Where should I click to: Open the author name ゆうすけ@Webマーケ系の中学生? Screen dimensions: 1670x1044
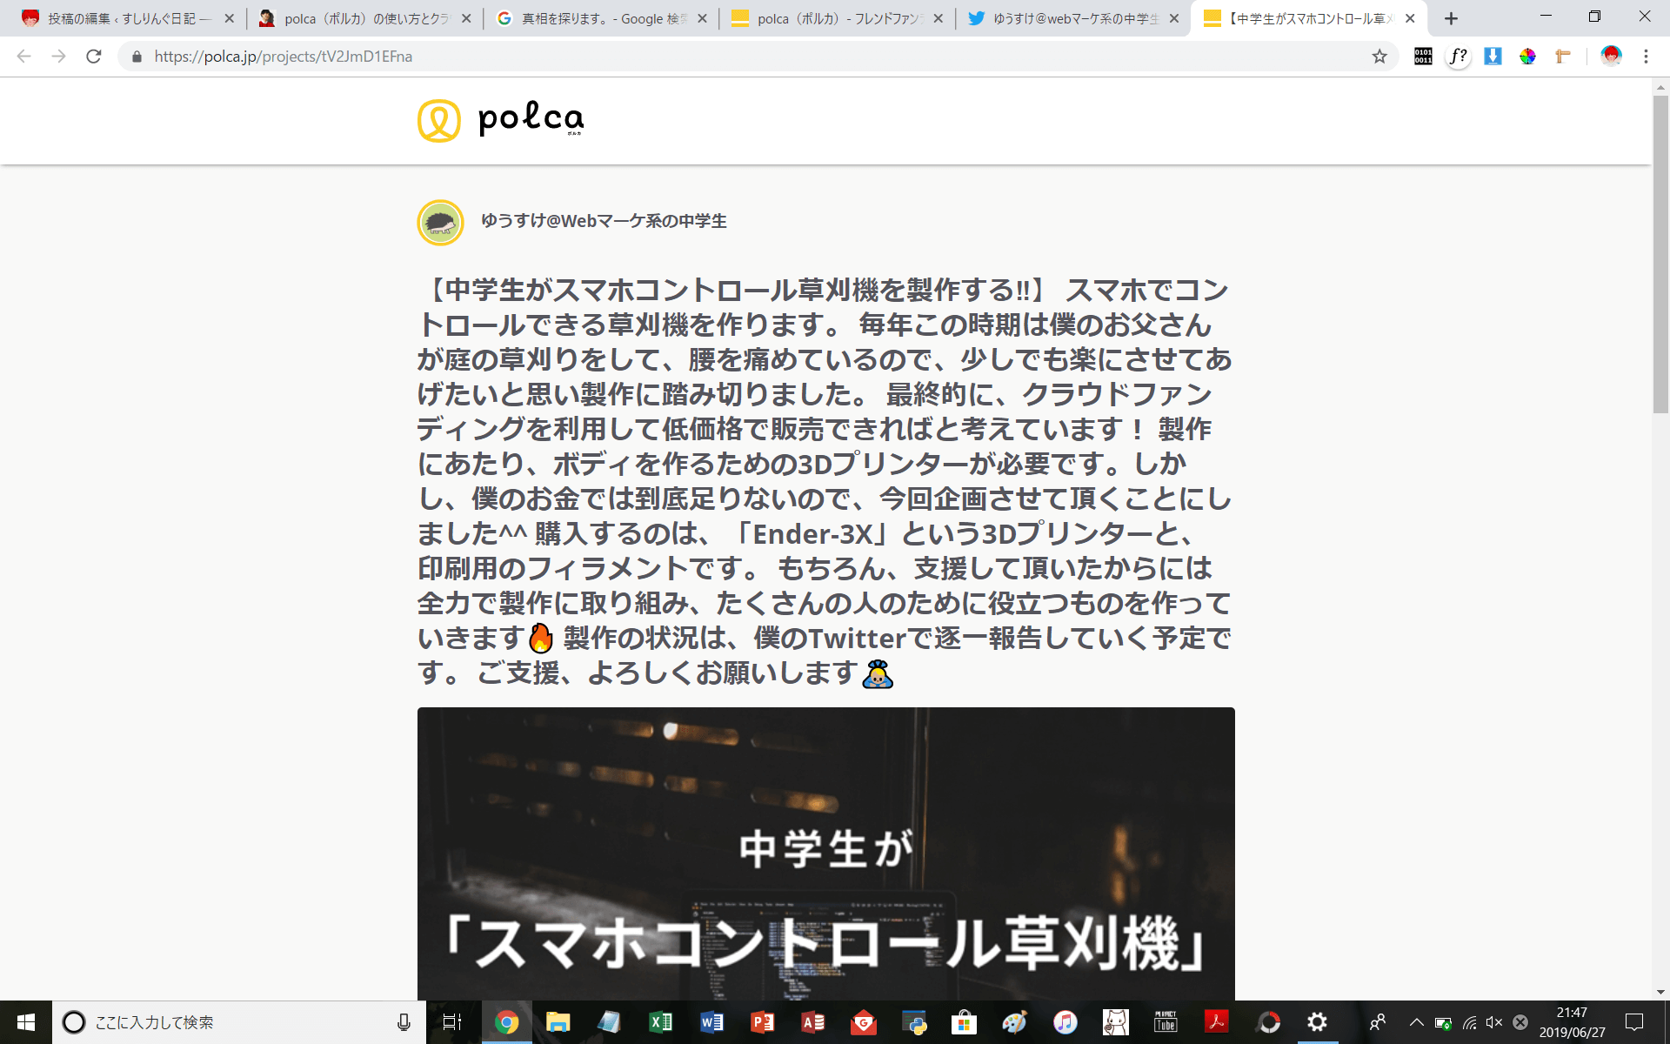[x=604, y=221]
